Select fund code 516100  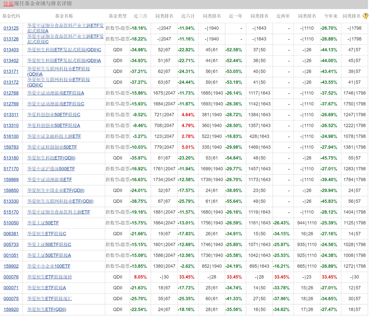(x=11, y=136)
